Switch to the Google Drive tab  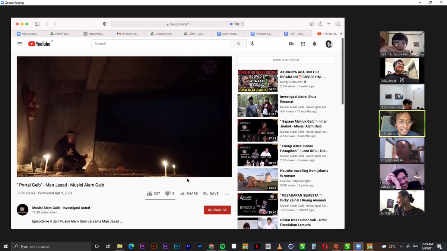[x=161, y=33]
